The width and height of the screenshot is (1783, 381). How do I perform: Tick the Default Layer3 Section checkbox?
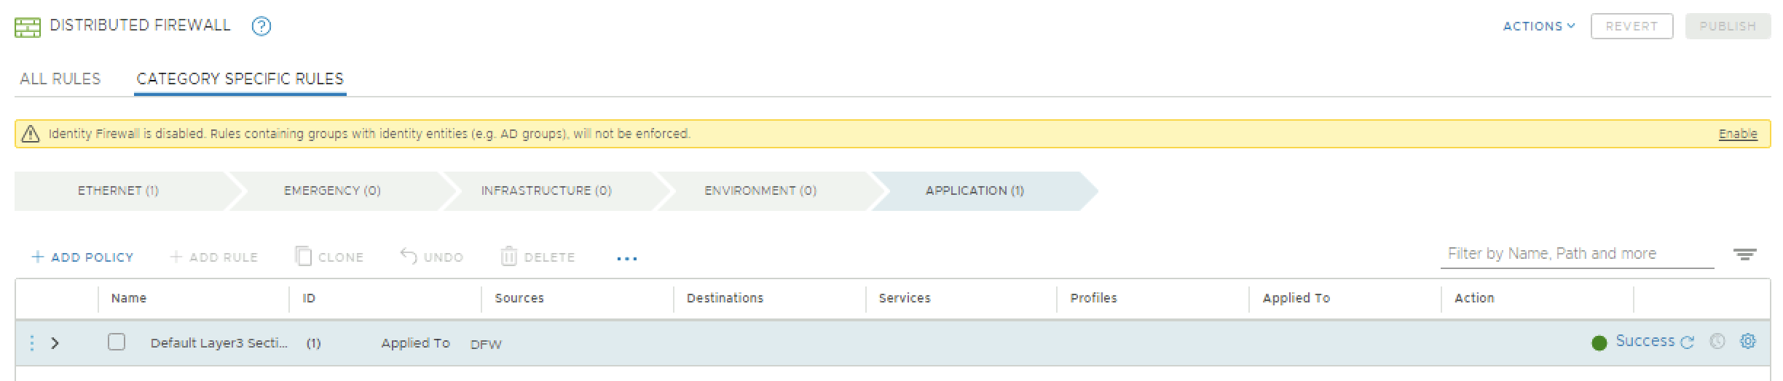pyautogui.click(x=117, y=342)
